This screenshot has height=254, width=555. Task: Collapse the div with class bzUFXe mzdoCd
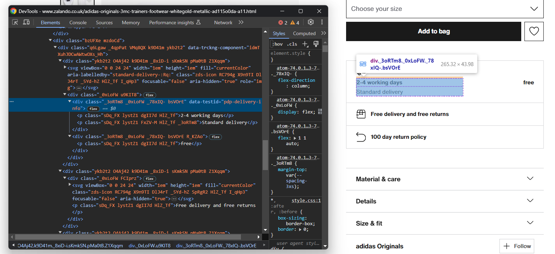click(x=50, y=40)
